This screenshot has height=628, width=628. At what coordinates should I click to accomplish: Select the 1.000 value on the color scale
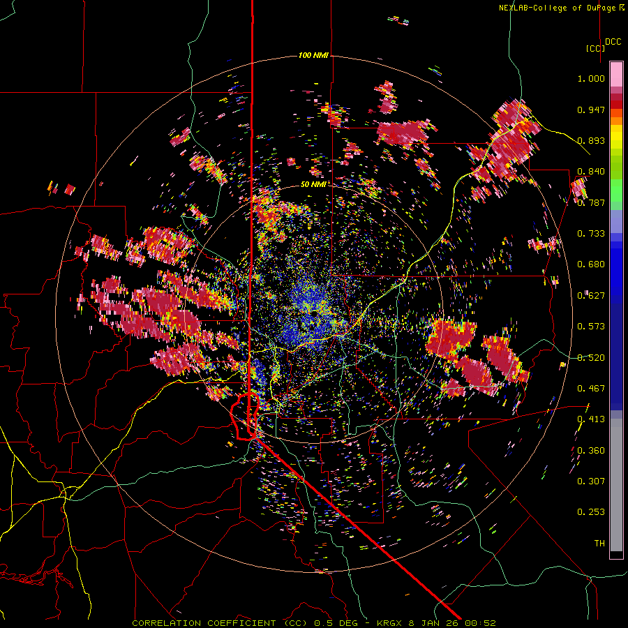pyautogui.click(x=591, y=78)
